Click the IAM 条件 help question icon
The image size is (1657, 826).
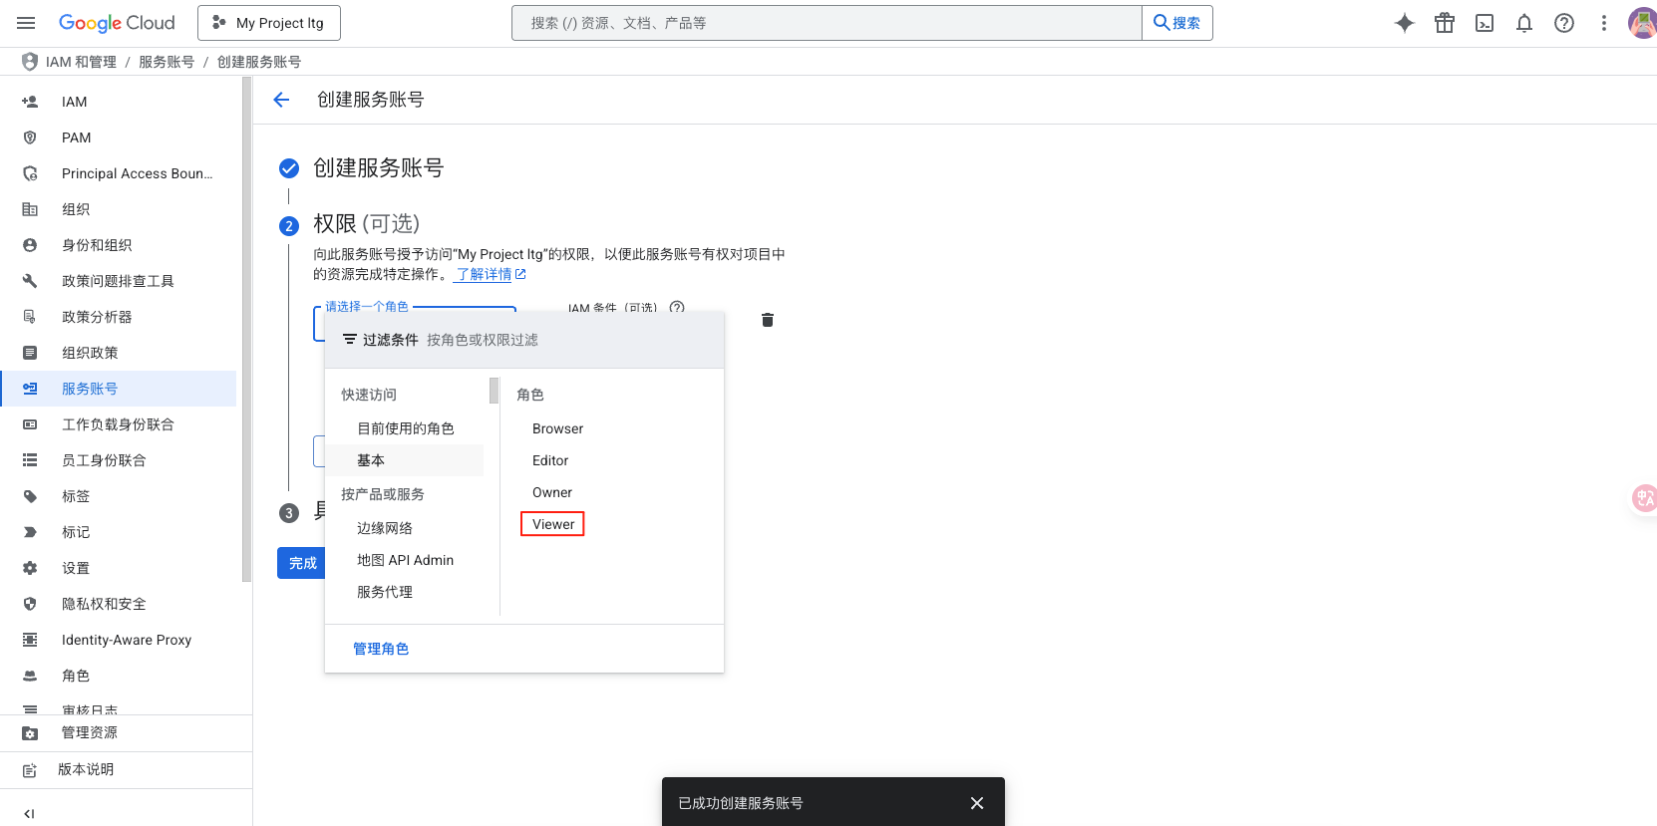click(677, 307)
